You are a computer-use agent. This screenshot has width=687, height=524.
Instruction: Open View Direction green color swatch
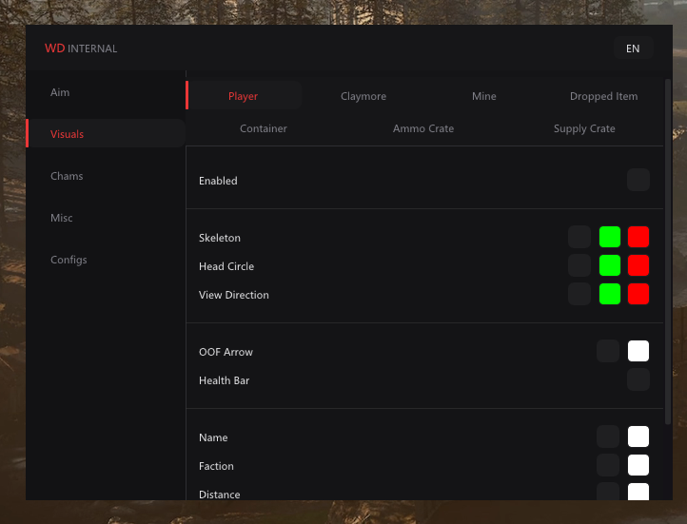[609, 294]
